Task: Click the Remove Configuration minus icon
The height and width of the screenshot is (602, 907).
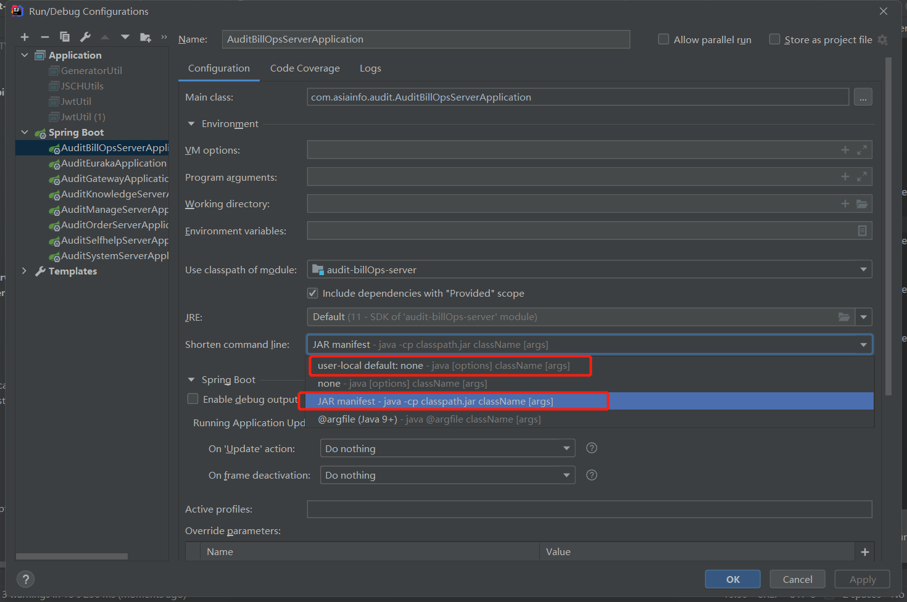Action: pos(44,38)
